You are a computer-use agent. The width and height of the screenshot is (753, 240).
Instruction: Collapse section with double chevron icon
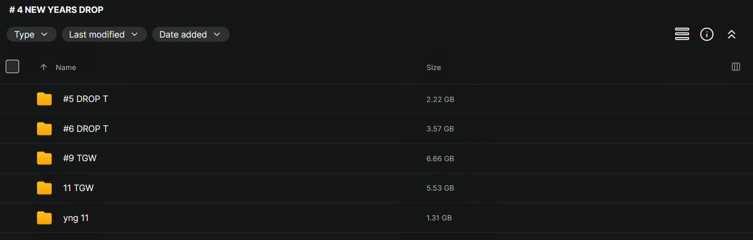click(x=731, y=35)
